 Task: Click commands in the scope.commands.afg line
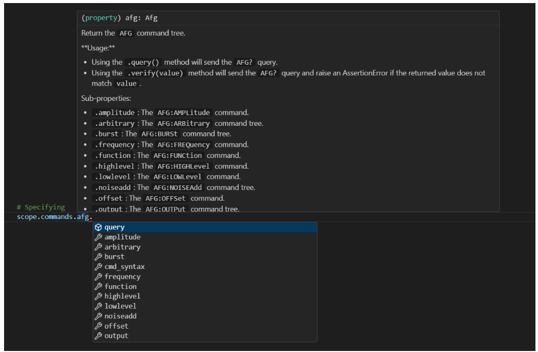[x=56, y=218]
